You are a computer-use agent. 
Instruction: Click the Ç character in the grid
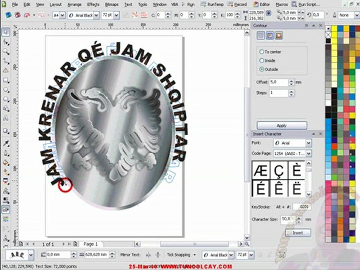(x=278, y=170)
